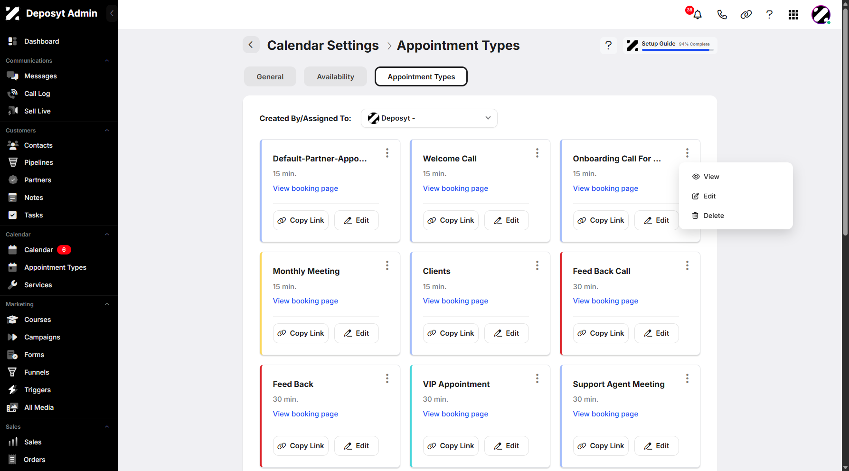Collapse the Calendar sidebar section
Image resolution: width=849 pixels, height=471 pixels.
point(107,235)
